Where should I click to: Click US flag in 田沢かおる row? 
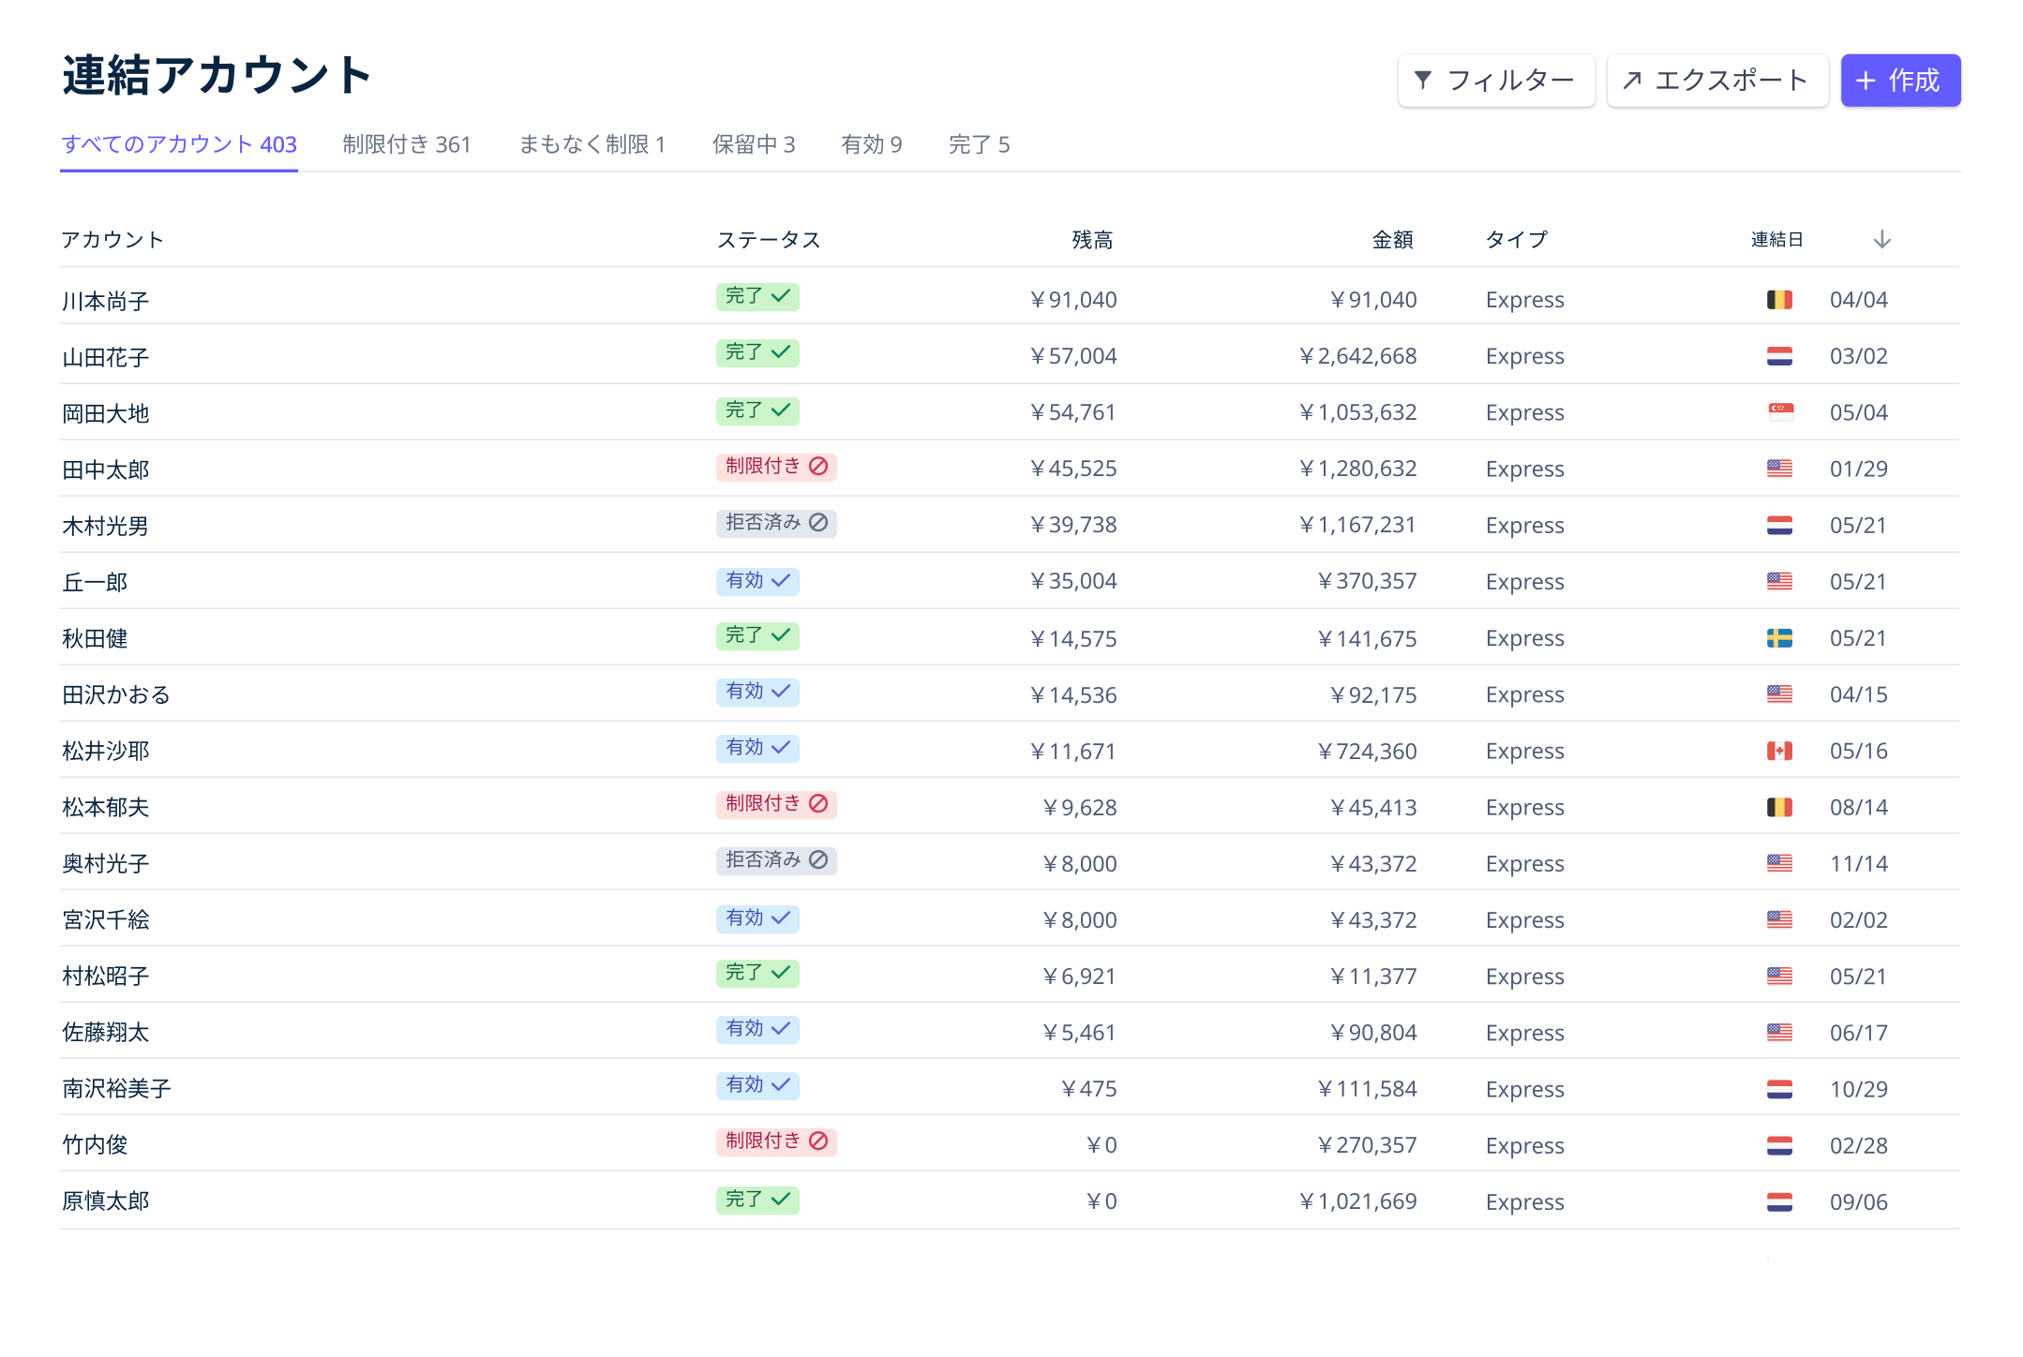coord(1779,694)
